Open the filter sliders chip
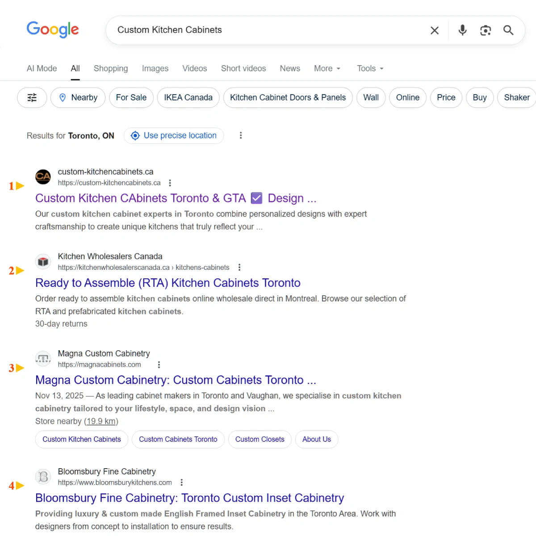 [32, 97]
